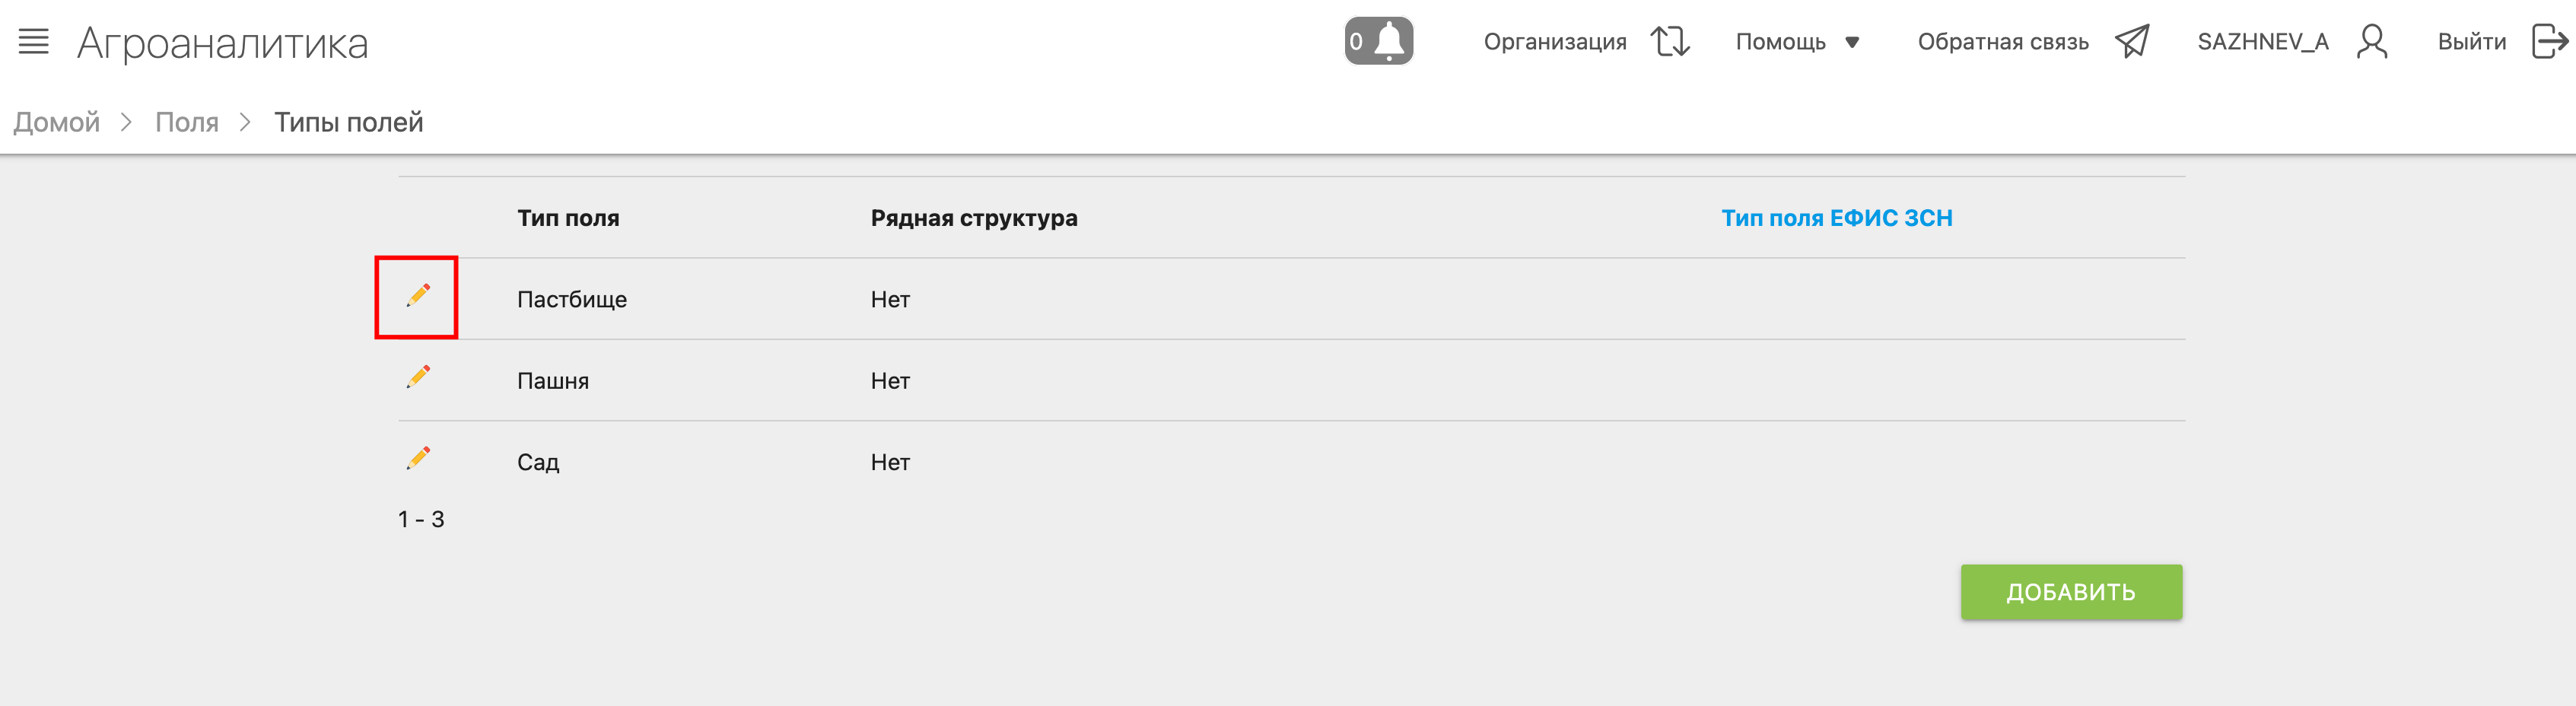The image size is (2576, 706).
Task: Click the user profile icon
Action: 2371,42
